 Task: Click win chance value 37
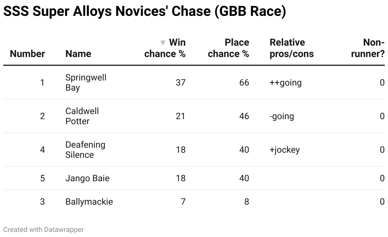[x=180, y=83]
